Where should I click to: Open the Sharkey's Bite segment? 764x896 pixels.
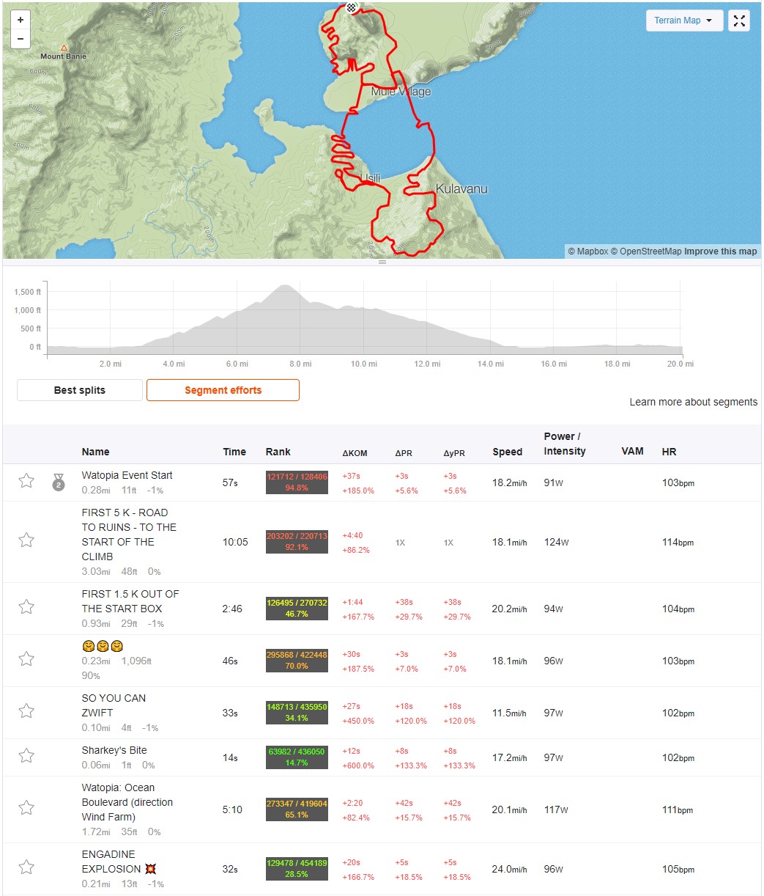114,750
